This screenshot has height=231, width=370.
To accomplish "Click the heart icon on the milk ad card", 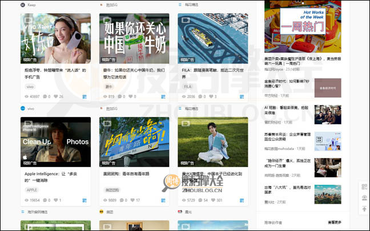I will tap(131, 96).
